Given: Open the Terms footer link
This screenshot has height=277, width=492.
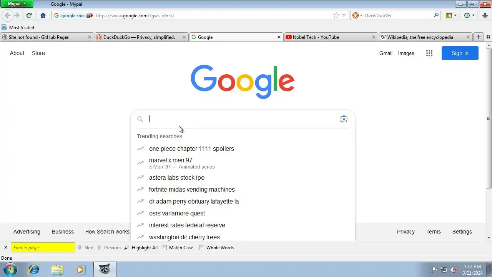Looking at the screenshot, I should 434,232.
